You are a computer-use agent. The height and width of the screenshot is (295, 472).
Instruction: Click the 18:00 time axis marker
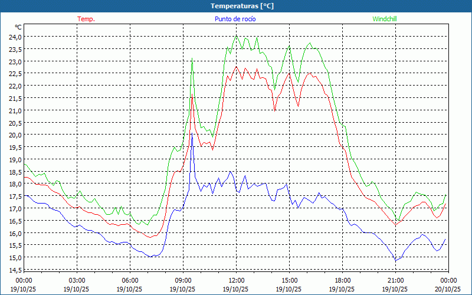click(x=342, y=280)
